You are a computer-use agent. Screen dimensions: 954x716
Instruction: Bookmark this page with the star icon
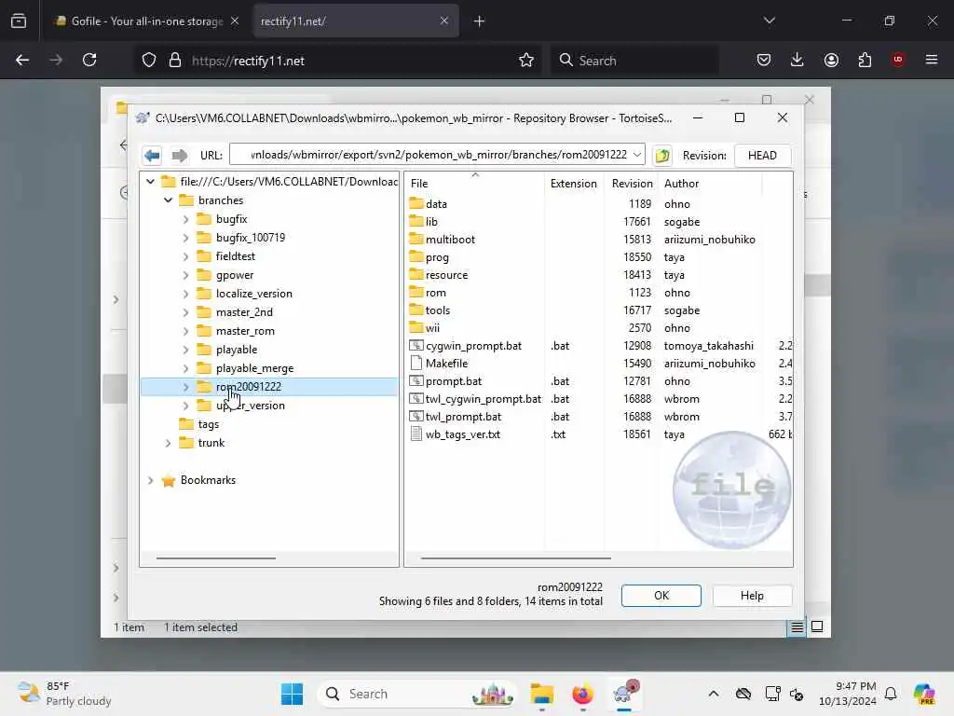pos(526,61)
